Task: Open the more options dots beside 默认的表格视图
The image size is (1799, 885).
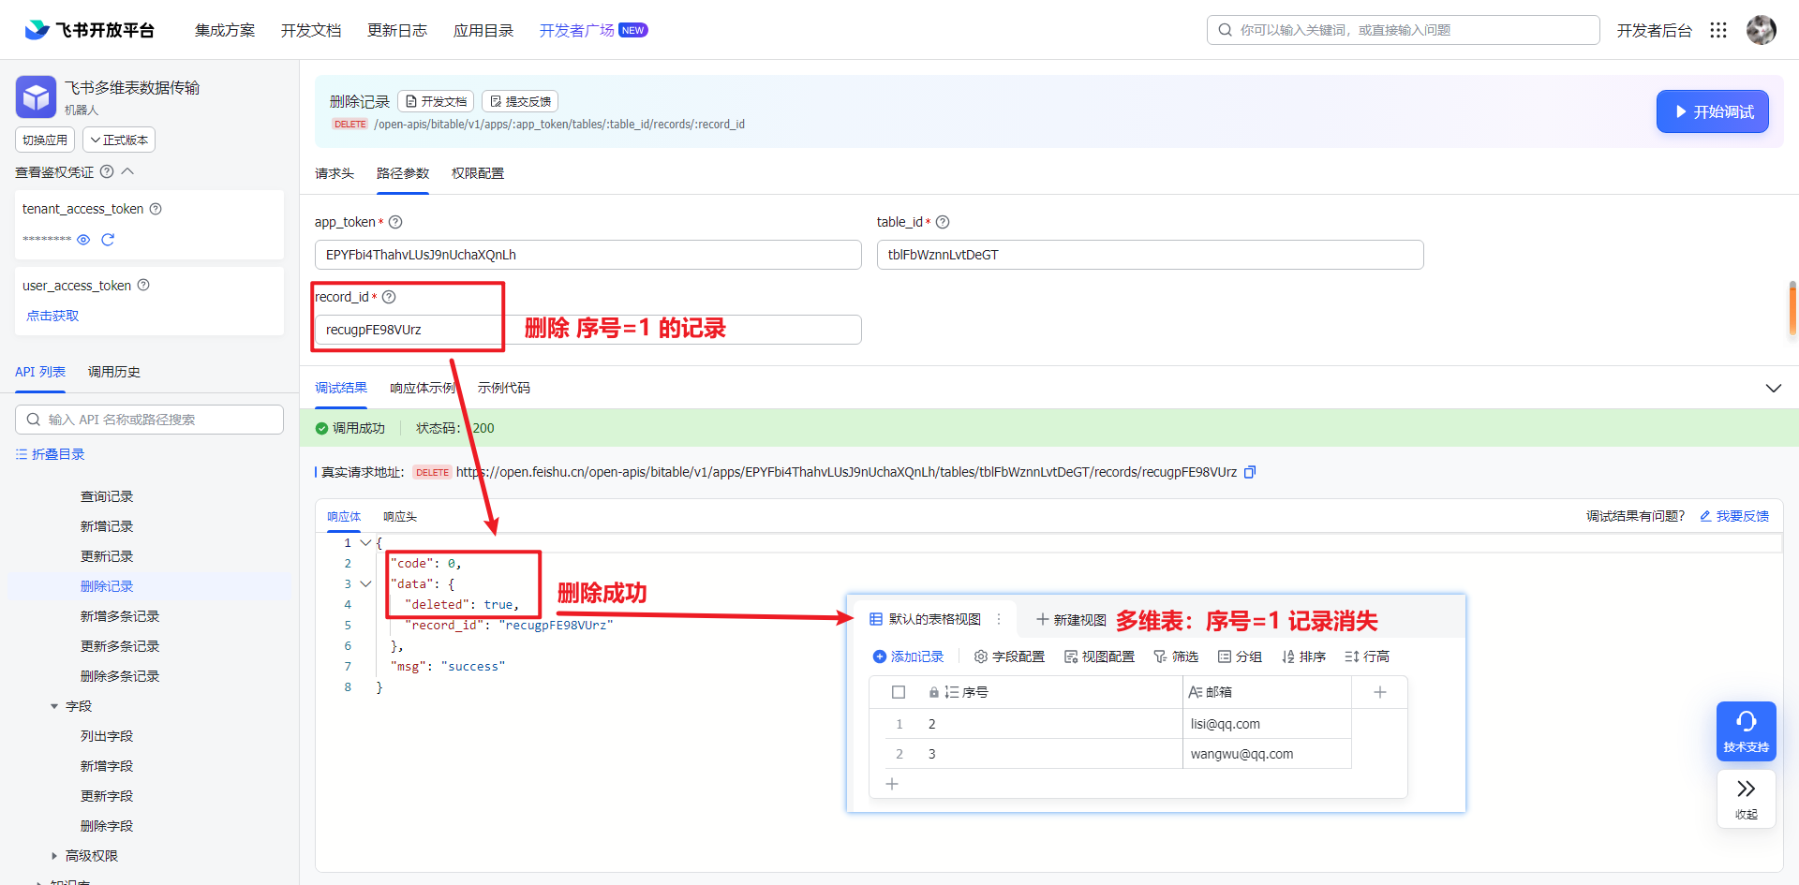Action: click(x=999, y=619)
